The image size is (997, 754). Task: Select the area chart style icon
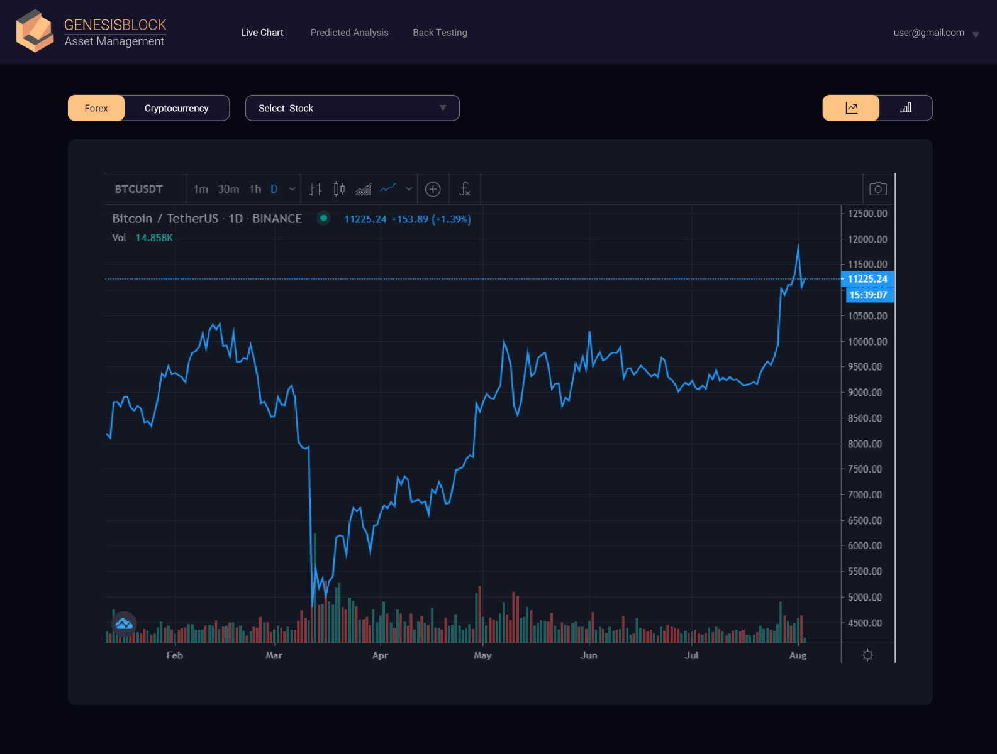pyautogui.click(x=364, y=189)
